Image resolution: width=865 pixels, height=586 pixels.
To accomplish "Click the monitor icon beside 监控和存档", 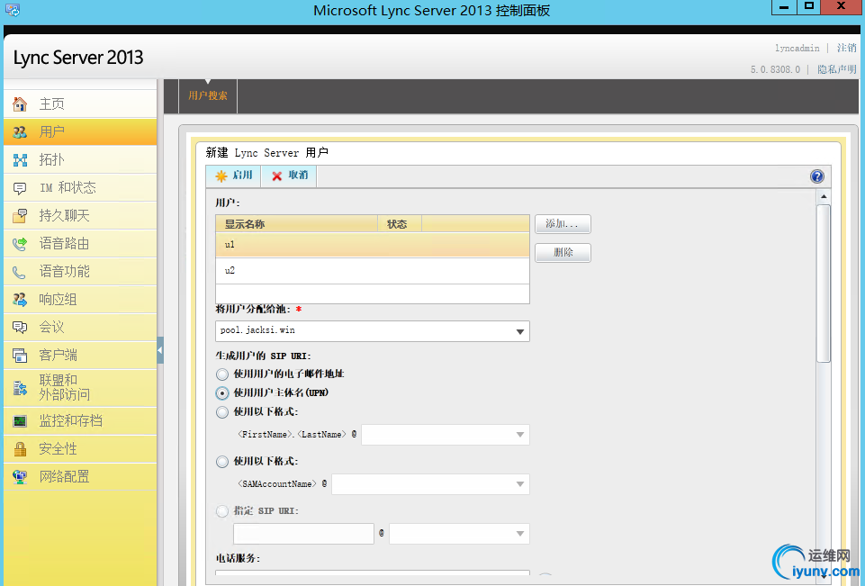I will pyautogui.click(x=20, y=421).
